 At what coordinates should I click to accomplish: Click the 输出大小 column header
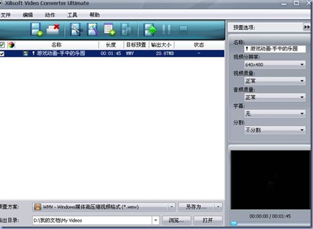(x=161, y=45)
